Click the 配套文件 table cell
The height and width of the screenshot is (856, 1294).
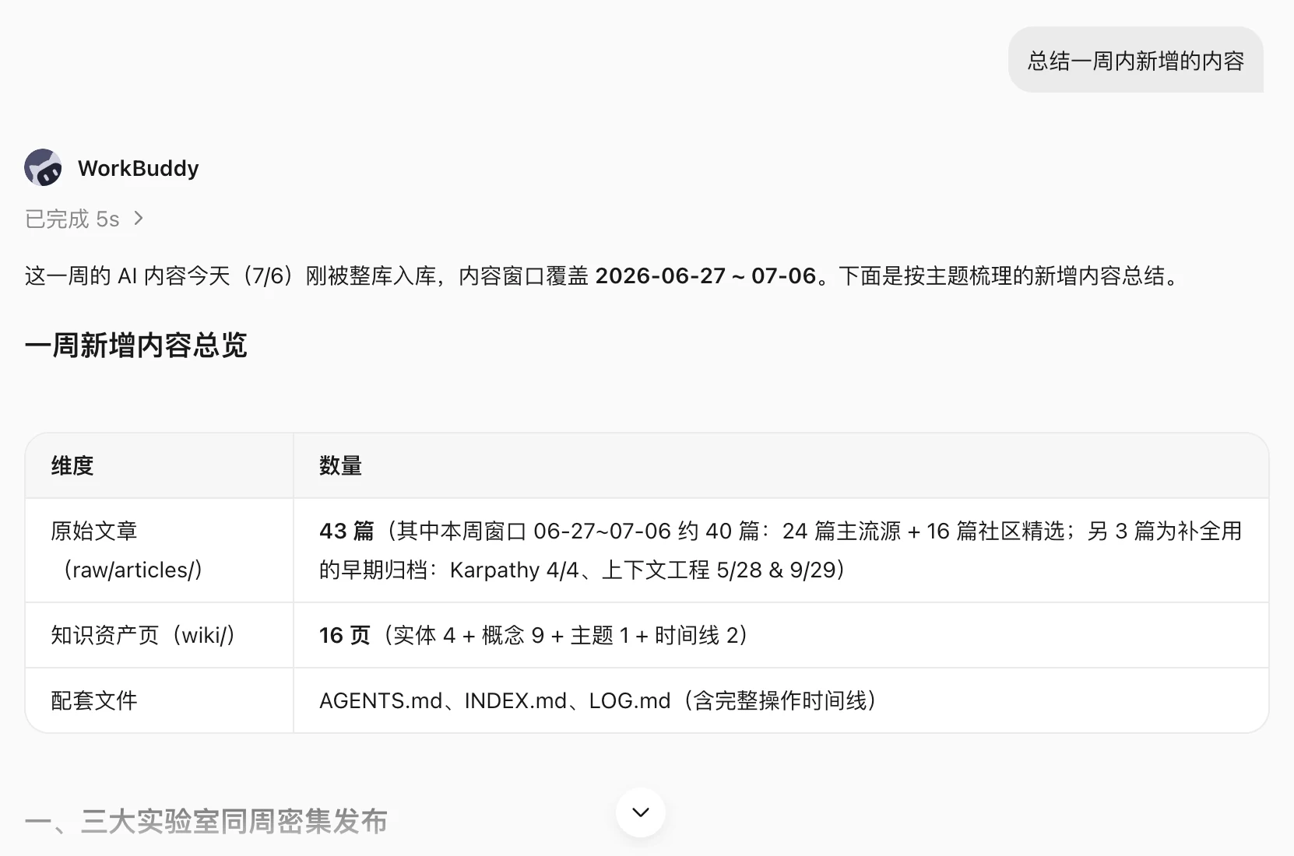pyautogui.click(x=159, y=700)
